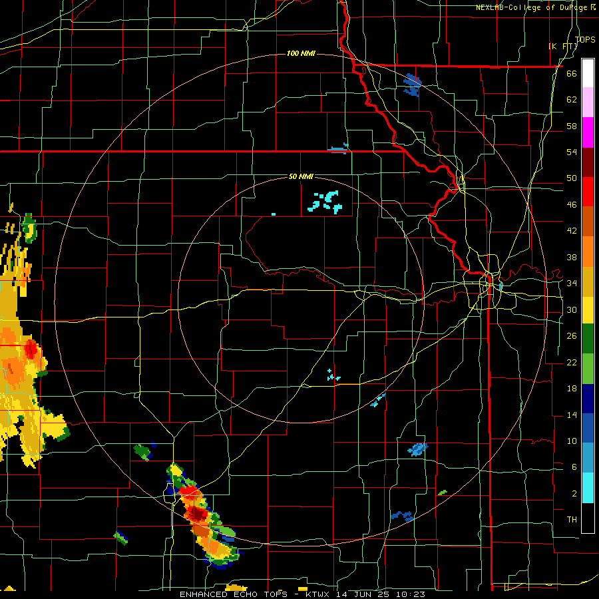Screen dimensions: 599x599
Task: Click the medium blue 10-14 kft legend swatch
Action: [x=588, y=428]
